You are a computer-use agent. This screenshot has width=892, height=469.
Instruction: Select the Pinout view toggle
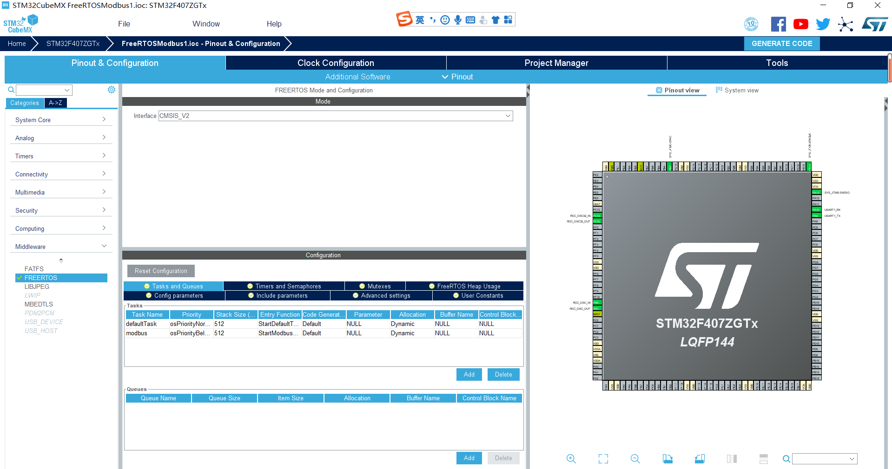[677, 90]
